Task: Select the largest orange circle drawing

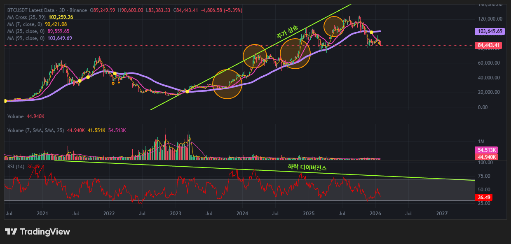Action: point(227,84)
